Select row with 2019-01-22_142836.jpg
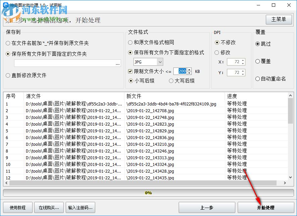 point(145,137)
